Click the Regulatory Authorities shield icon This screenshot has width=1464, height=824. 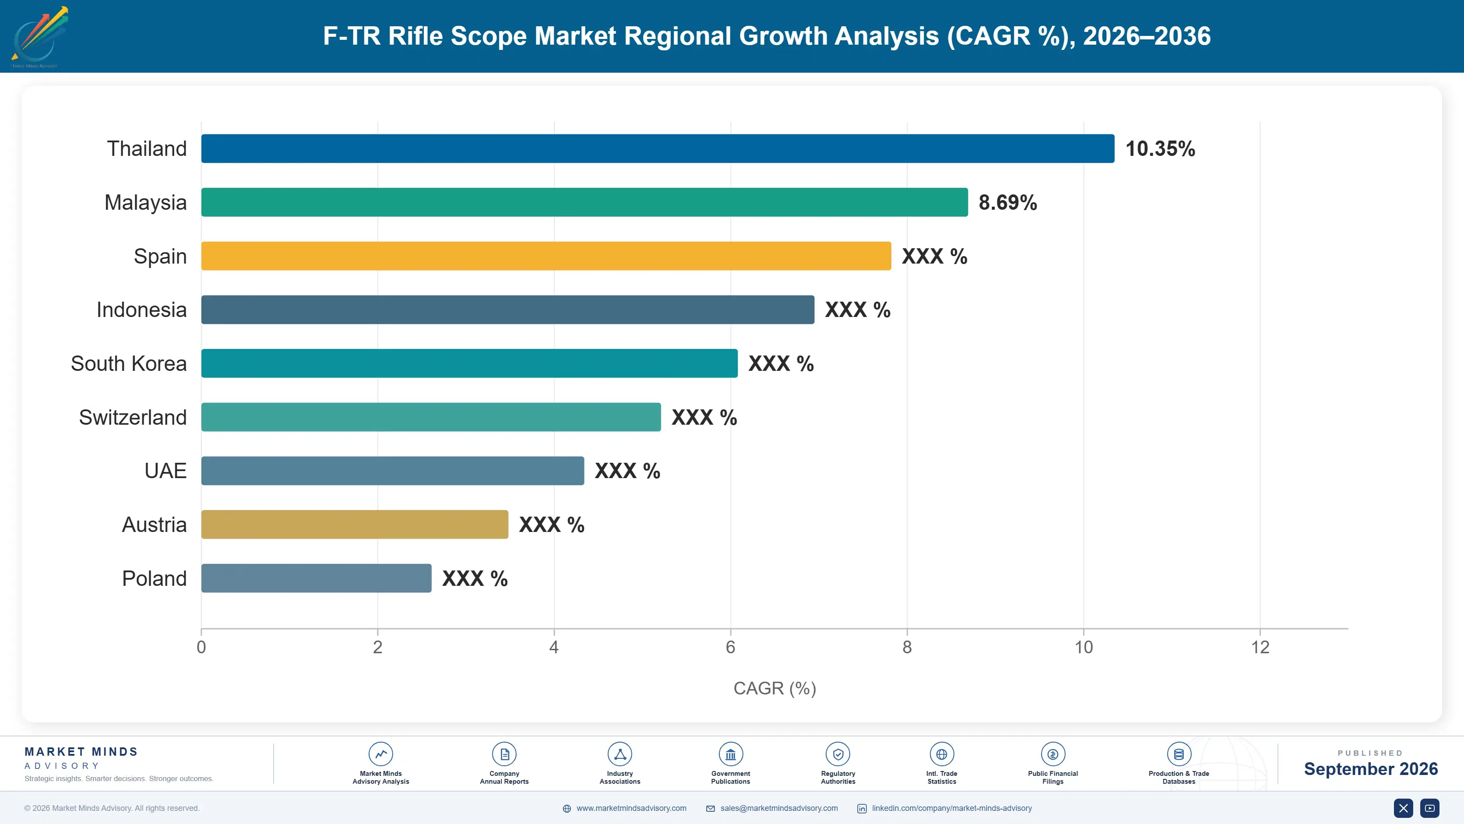[x=838, y=754]
